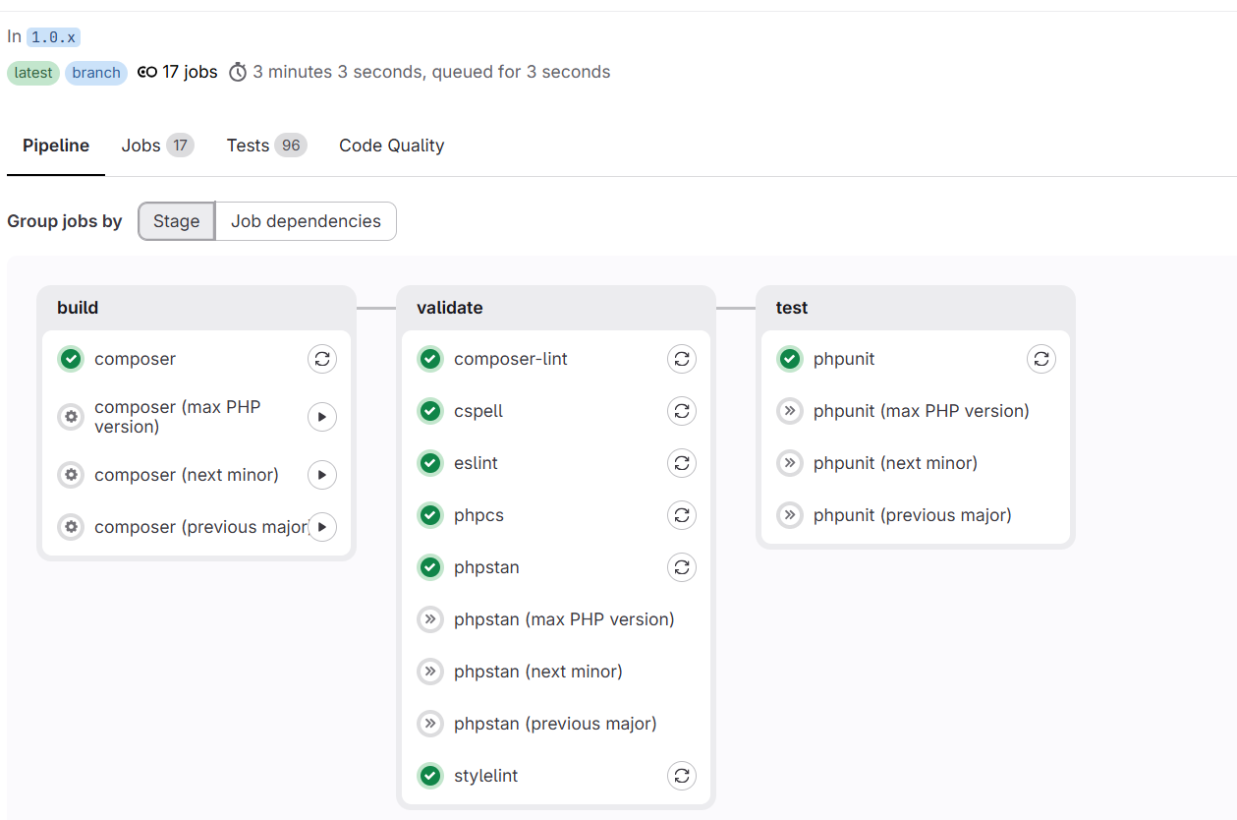
Task: Retry the cspell job
Action: point(682,411)
